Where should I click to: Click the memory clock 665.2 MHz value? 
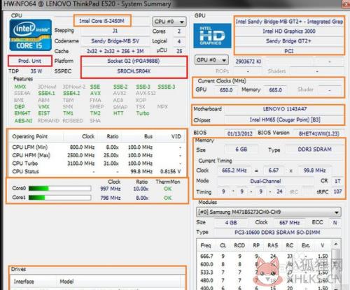click(234, 171)
